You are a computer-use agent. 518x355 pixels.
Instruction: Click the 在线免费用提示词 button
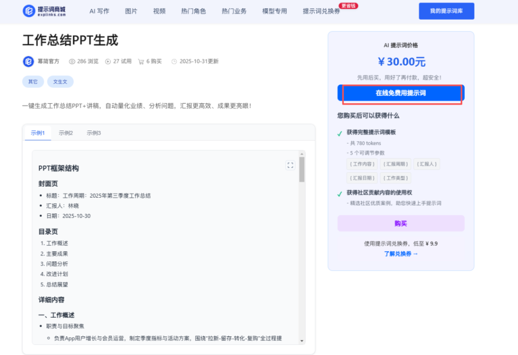401,93
